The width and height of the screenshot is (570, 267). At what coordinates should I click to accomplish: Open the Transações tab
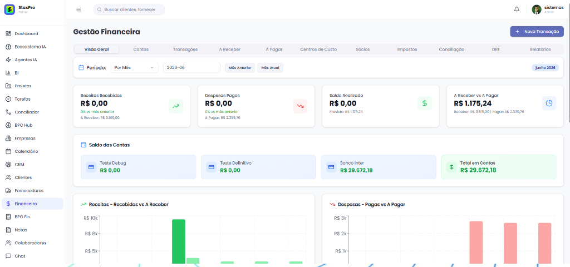tap(185, 49)
